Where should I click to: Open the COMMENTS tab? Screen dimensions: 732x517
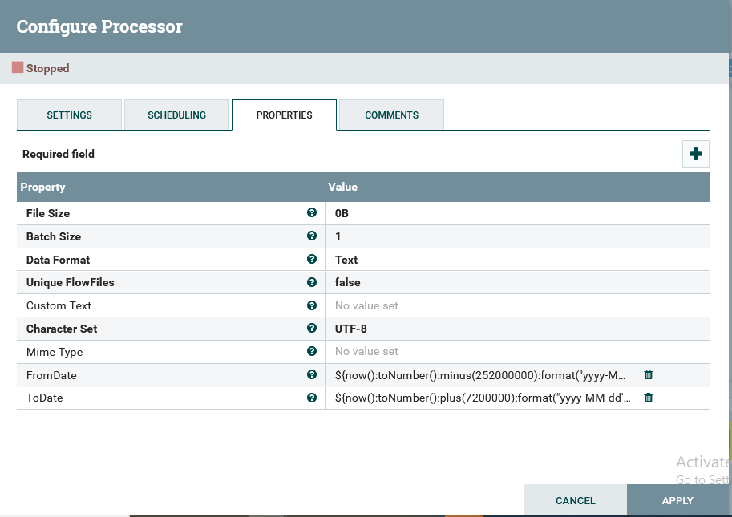click(392, 115)
